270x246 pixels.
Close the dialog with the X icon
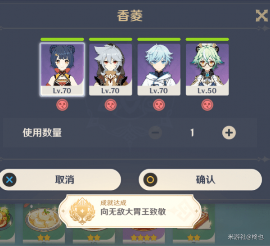pyautogui.click(x=261, y=16)
